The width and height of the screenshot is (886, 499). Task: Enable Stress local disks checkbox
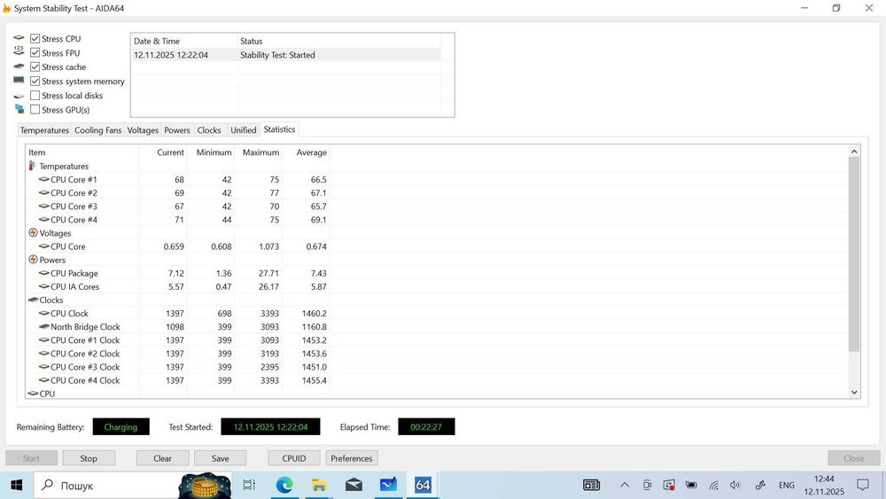pyautogui.click(x=35, y=96)
